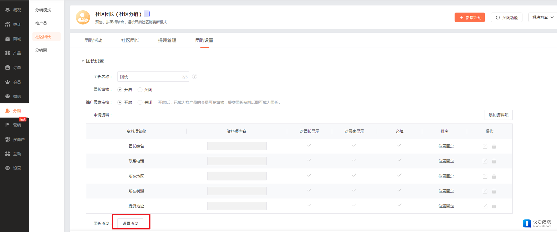Switch to the 团购设置 tab
The image size is (557, 232).
204,40
